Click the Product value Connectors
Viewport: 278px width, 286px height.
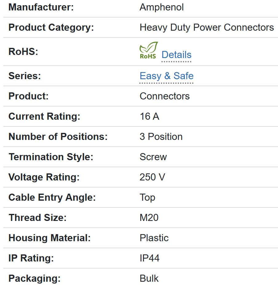pyautogui.click(x=165, y=96)
